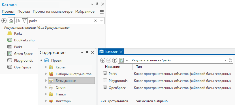235x105 pixels.
Task: Click the Папки folder icon
Action: click(51, 94)
